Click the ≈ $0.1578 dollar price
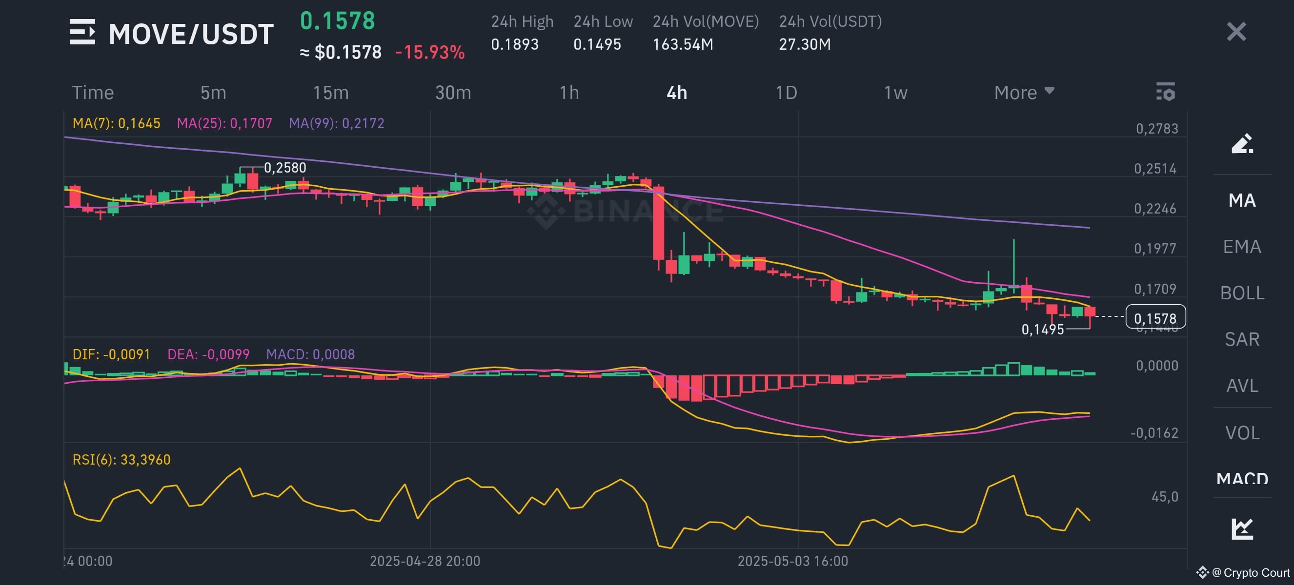The width and height of the screenshot is (1294, 585). coord(341,52)
